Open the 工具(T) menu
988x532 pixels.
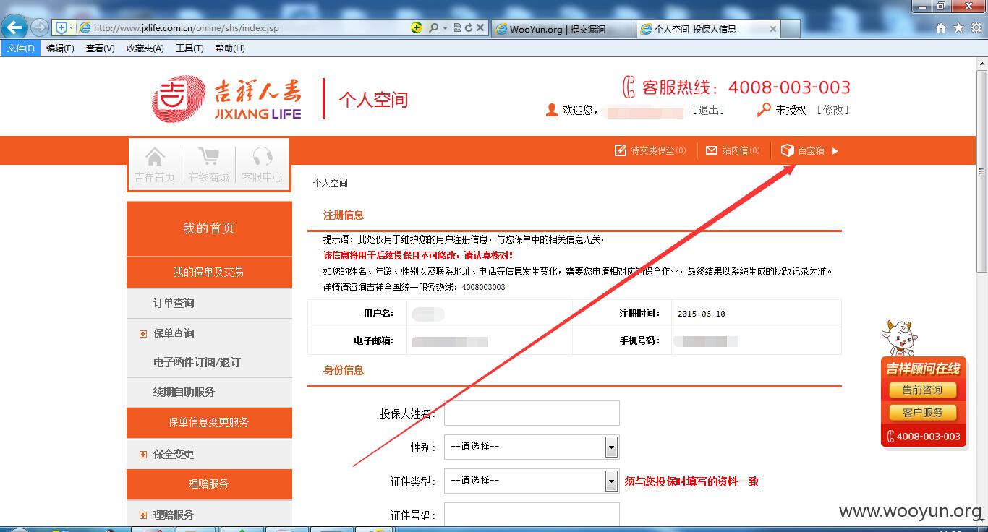[x=189, y=48]
